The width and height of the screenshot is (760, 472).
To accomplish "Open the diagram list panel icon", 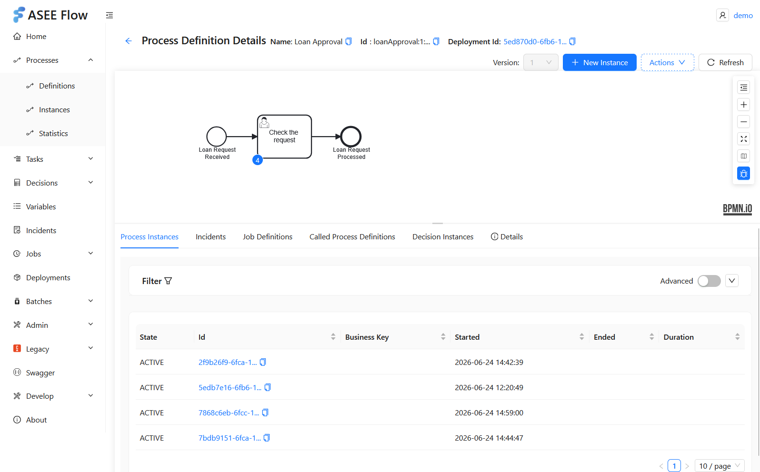I will [x=743, y=88].
